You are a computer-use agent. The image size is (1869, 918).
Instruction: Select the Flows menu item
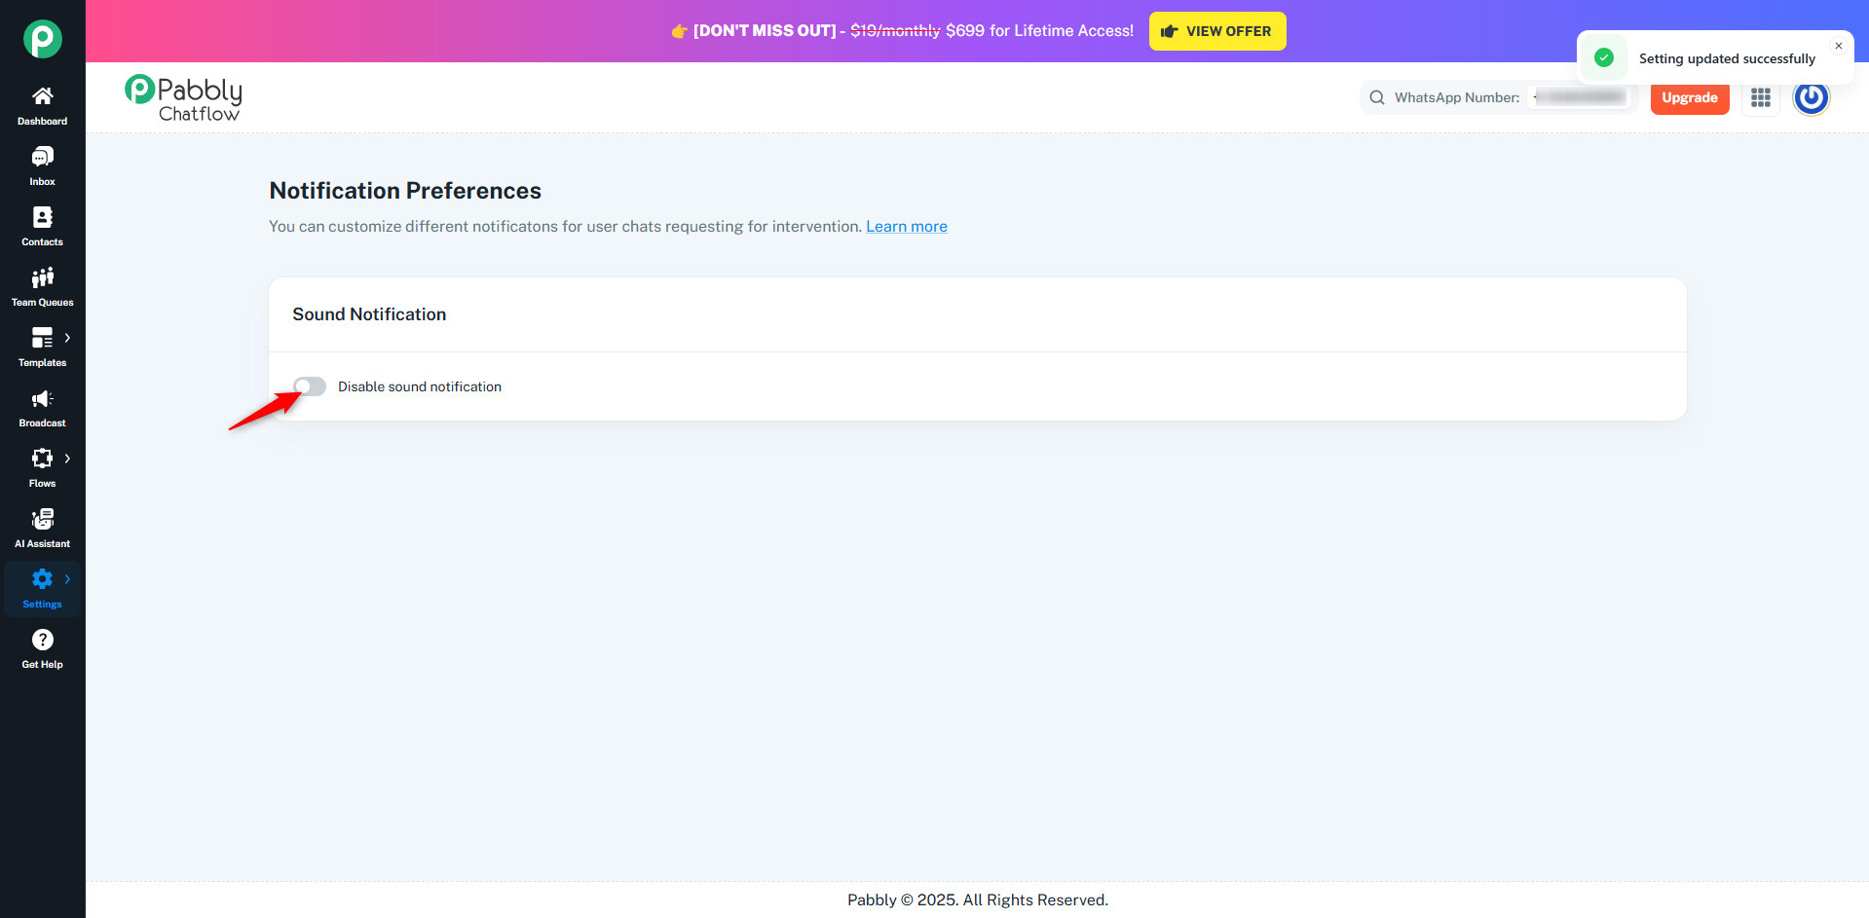point(42,467)
